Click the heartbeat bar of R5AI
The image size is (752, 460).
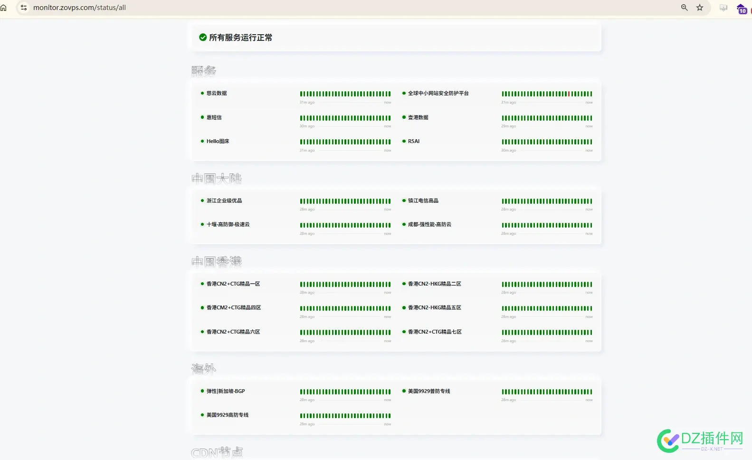tap(547, 142)
